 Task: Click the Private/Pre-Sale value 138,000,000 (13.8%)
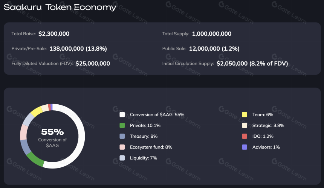[x=78, y=49]
